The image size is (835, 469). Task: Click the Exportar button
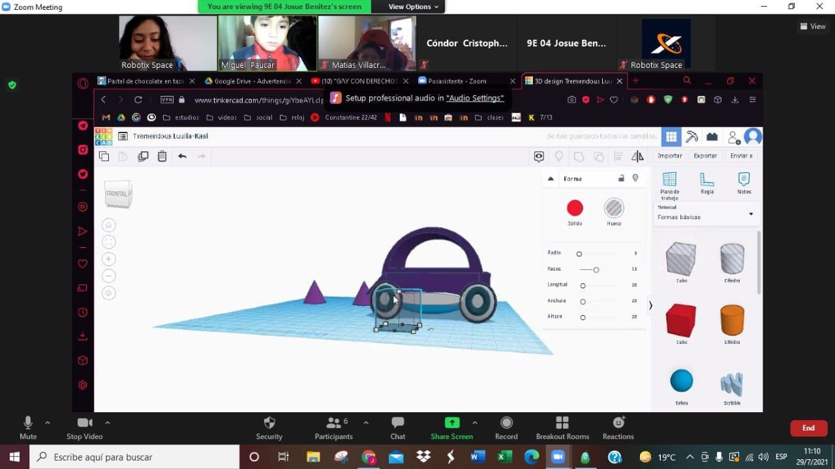click(705, 156)
